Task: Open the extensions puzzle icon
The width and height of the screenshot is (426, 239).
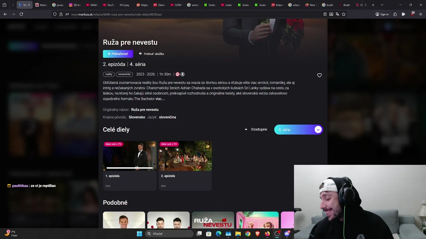Action: click(395, 14)
